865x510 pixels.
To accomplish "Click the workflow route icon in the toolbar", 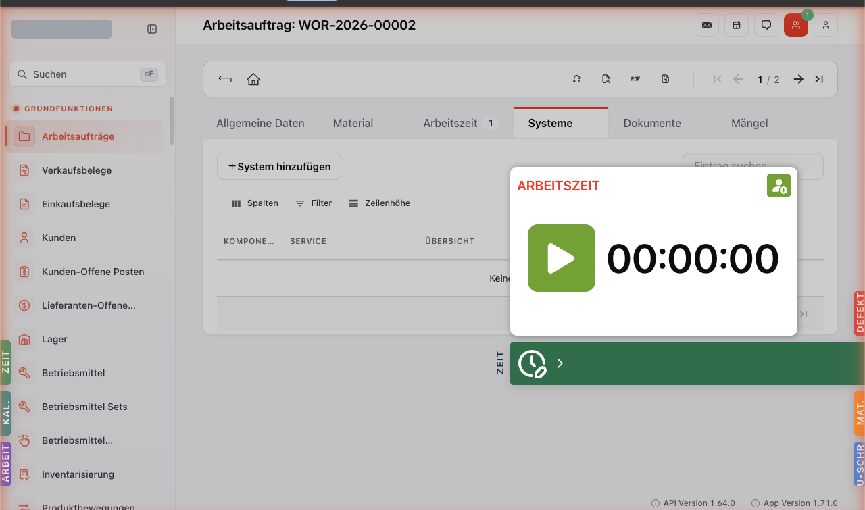I will 577,79.
